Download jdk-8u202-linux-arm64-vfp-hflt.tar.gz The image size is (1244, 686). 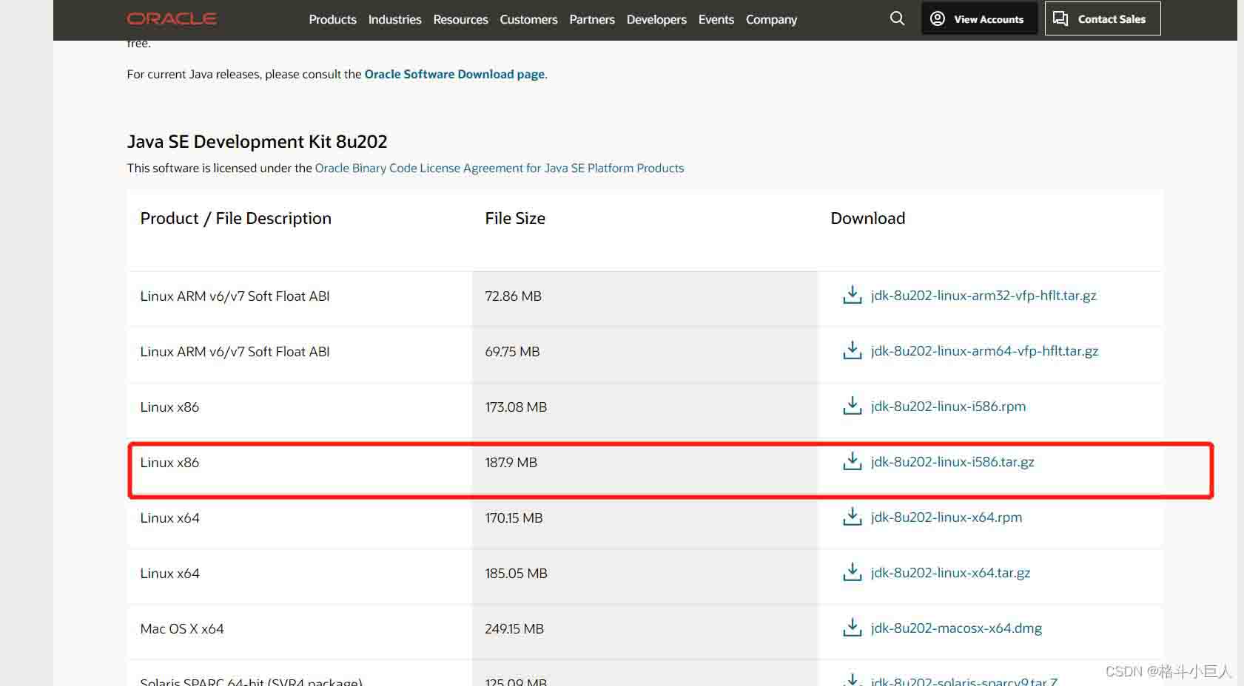pyautogui.click(x=984, y=350)
